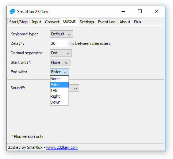Visit the www.232key.com link
The height and width of the screenshot is (159, 173).
[62, 147]
